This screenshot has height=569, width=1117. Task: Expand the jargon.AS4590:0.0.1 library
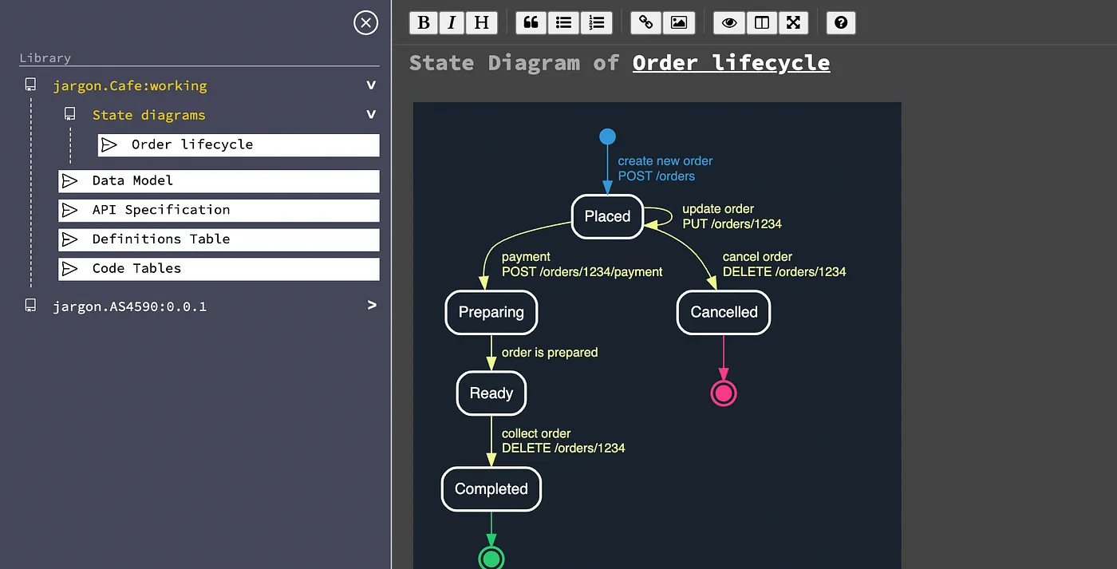pos(371,305)
